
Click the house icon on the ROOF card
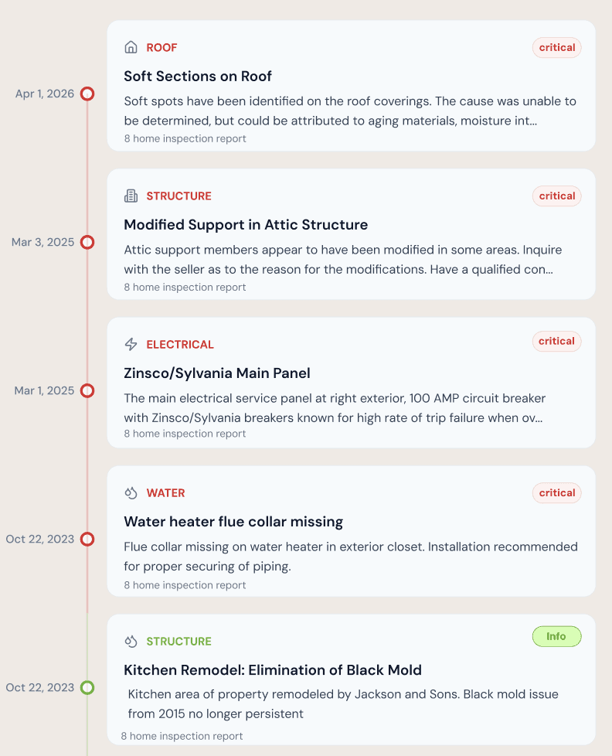(131, 47)
